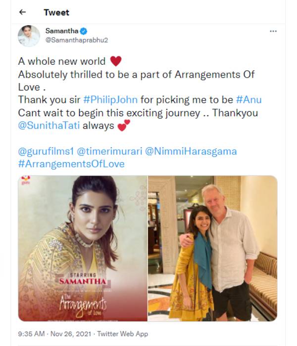Open the three-dot more options menu
Image resolution: width=297 pixels, height=346 pixels.
click(x=273, y=31)
